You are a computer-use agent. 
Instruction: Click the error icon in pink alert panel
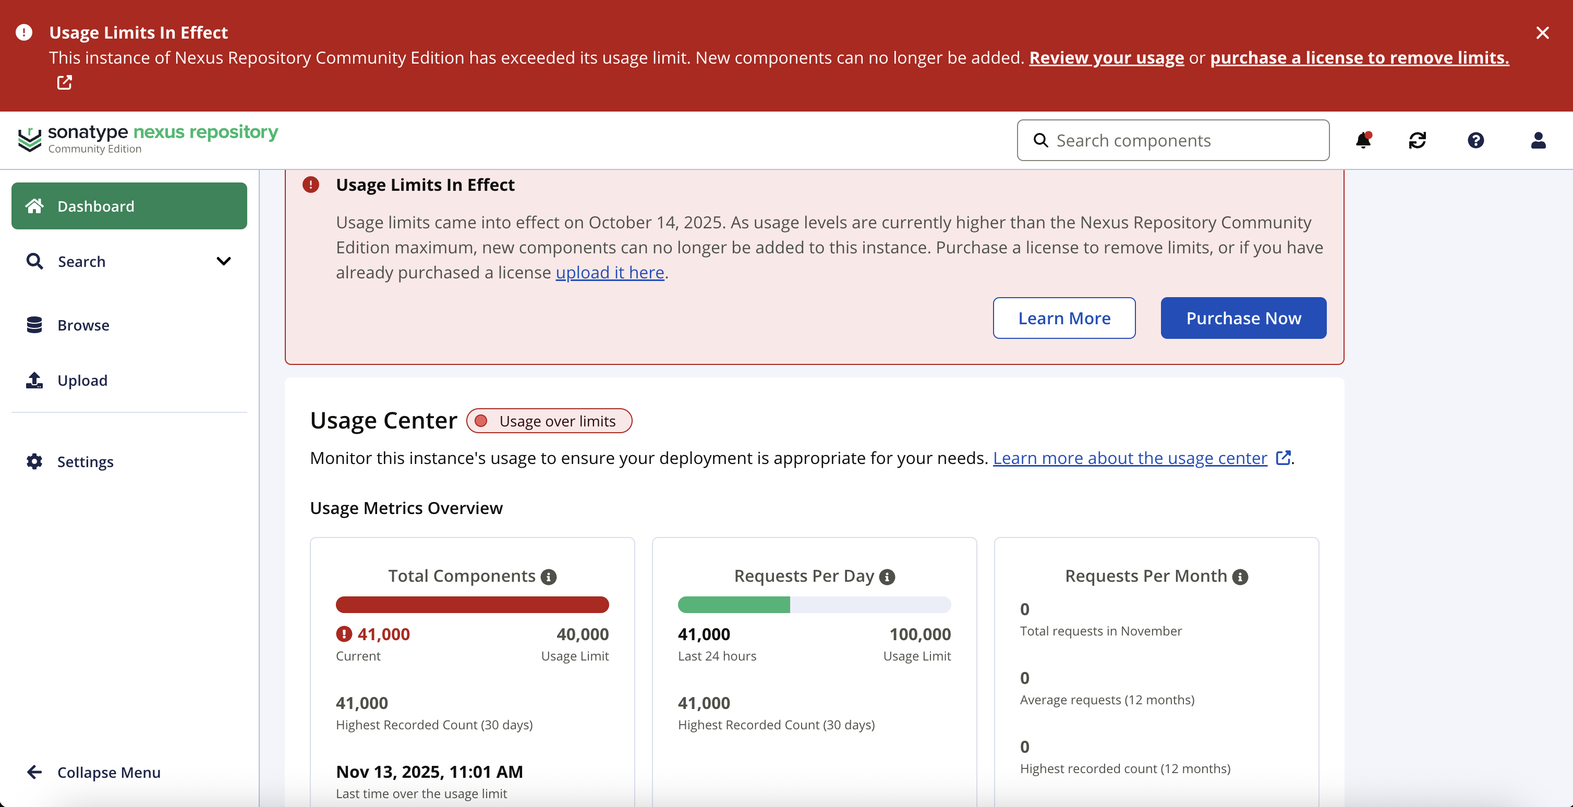coord(311,185)
